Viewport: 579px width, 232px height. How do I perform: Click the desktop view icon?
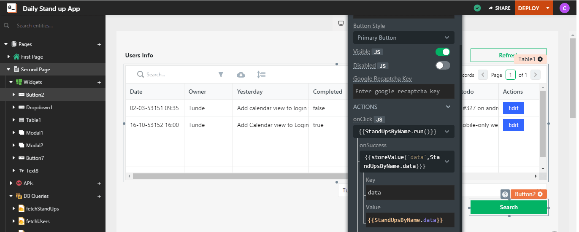341,23
